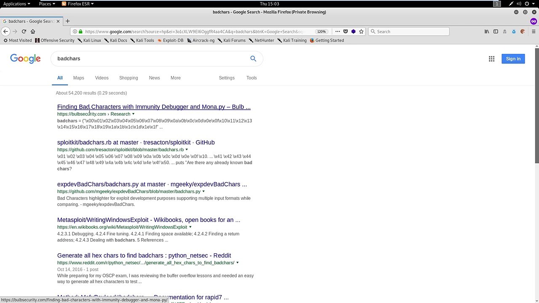
Task: Save page to Pocket
Action: [345, 32]
